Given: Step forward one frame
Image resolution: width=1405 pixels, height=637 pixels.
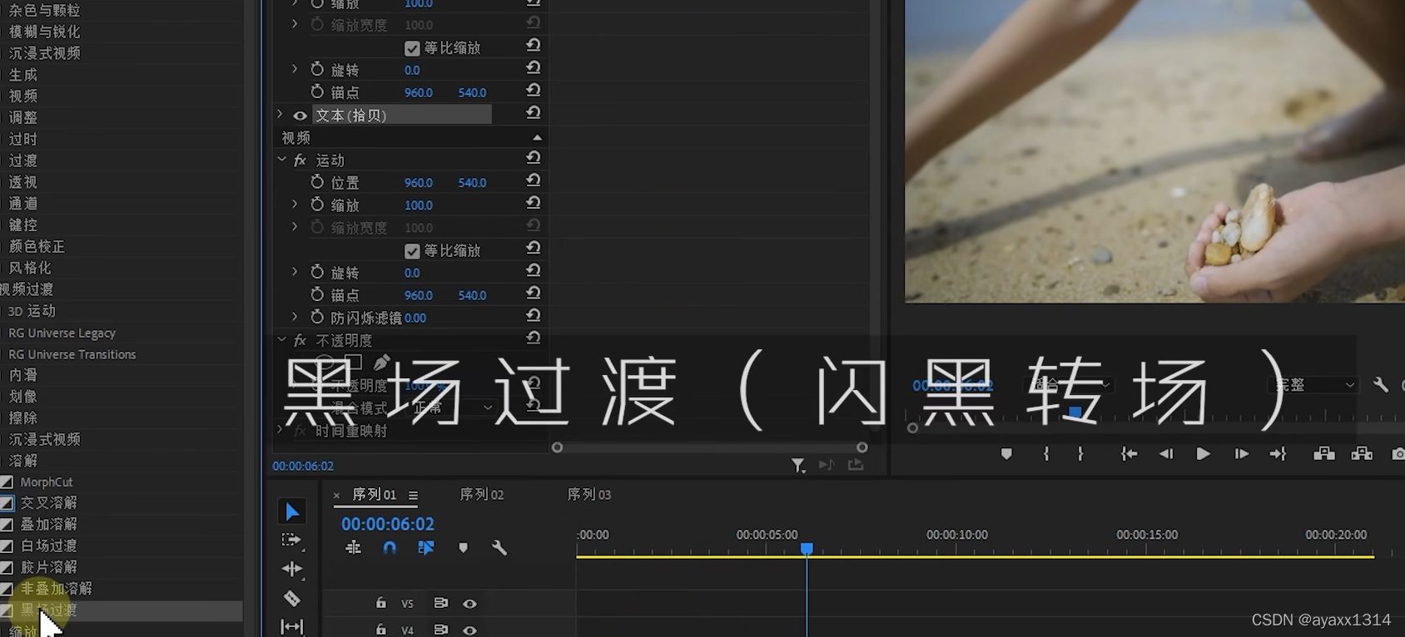Looking at the screenshot, I should coord(1241,454).
